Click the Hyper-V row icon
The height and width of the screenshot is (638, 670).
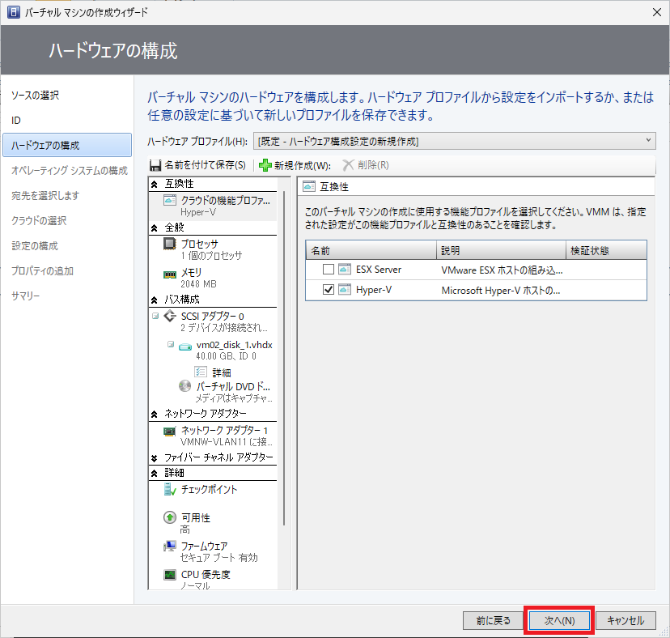click(x=345, y=290)
